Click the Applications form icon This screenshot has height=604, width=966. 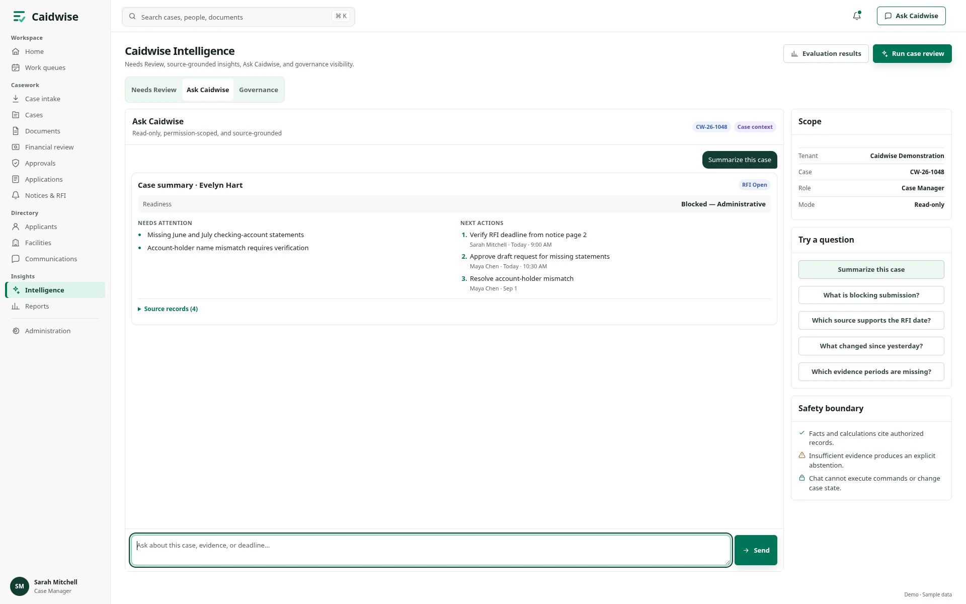coord(16,179)
